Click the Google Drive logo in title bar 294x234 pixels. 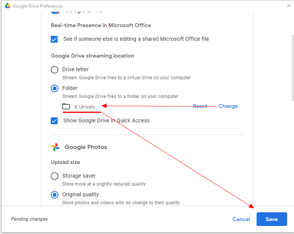(8, 6)
